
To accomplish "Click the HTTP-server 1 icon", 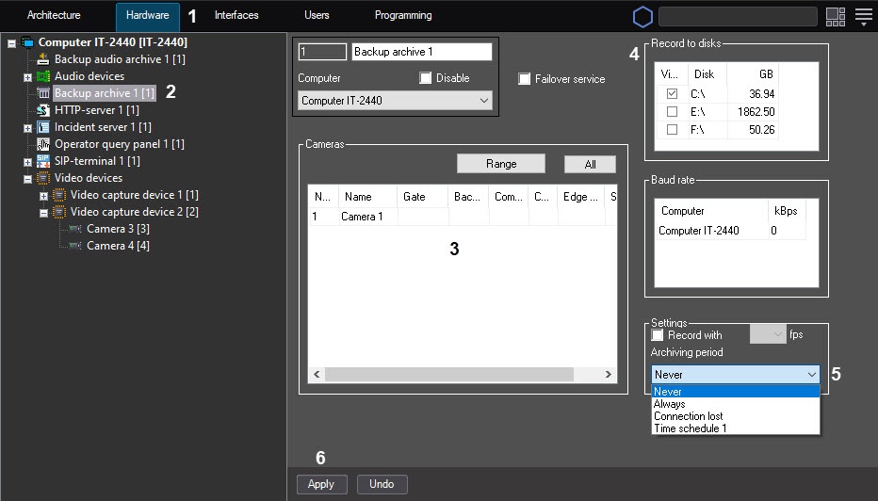I will pos(43,110).
